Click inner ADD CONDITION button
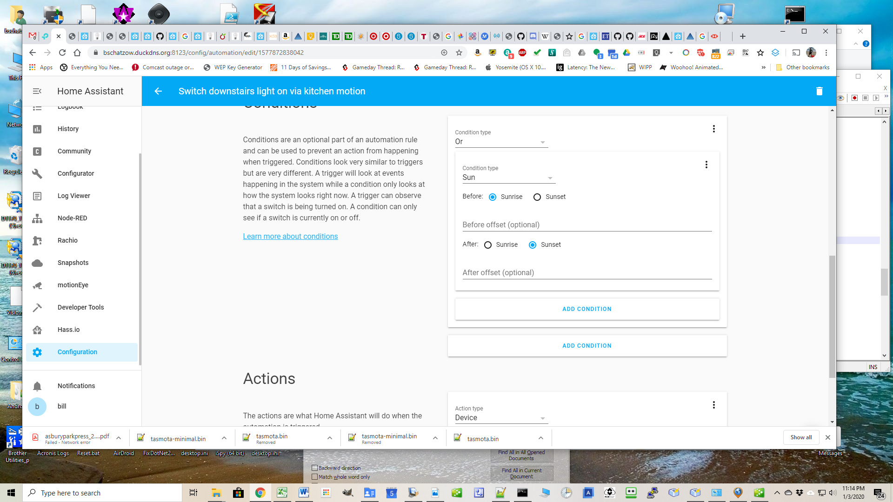This screenshot has height=502, width=893. click(x=587, y=309)
